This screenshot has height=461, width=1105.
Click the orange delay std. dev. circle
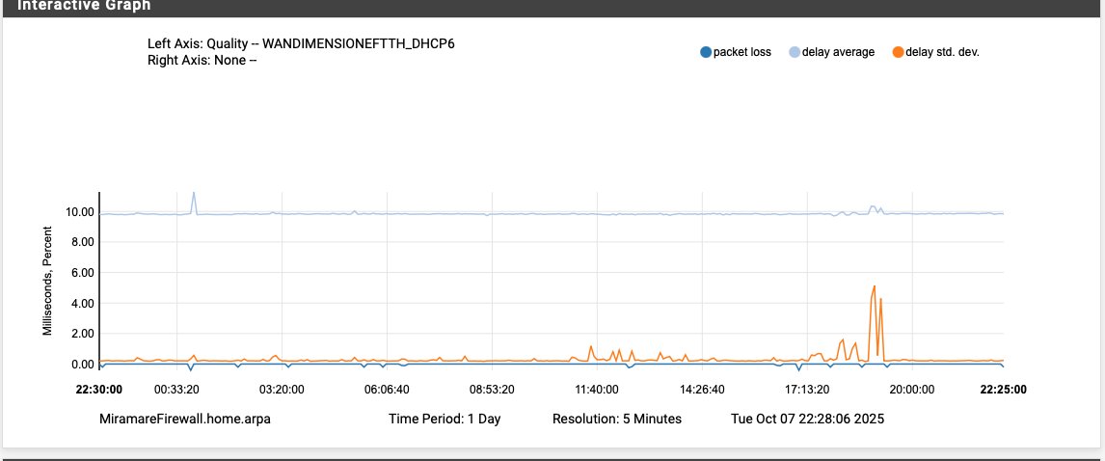click(x=897, y=52)
